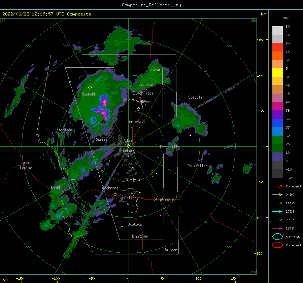Click the -30 value in dBZ scale

click(x=289, y=178)
